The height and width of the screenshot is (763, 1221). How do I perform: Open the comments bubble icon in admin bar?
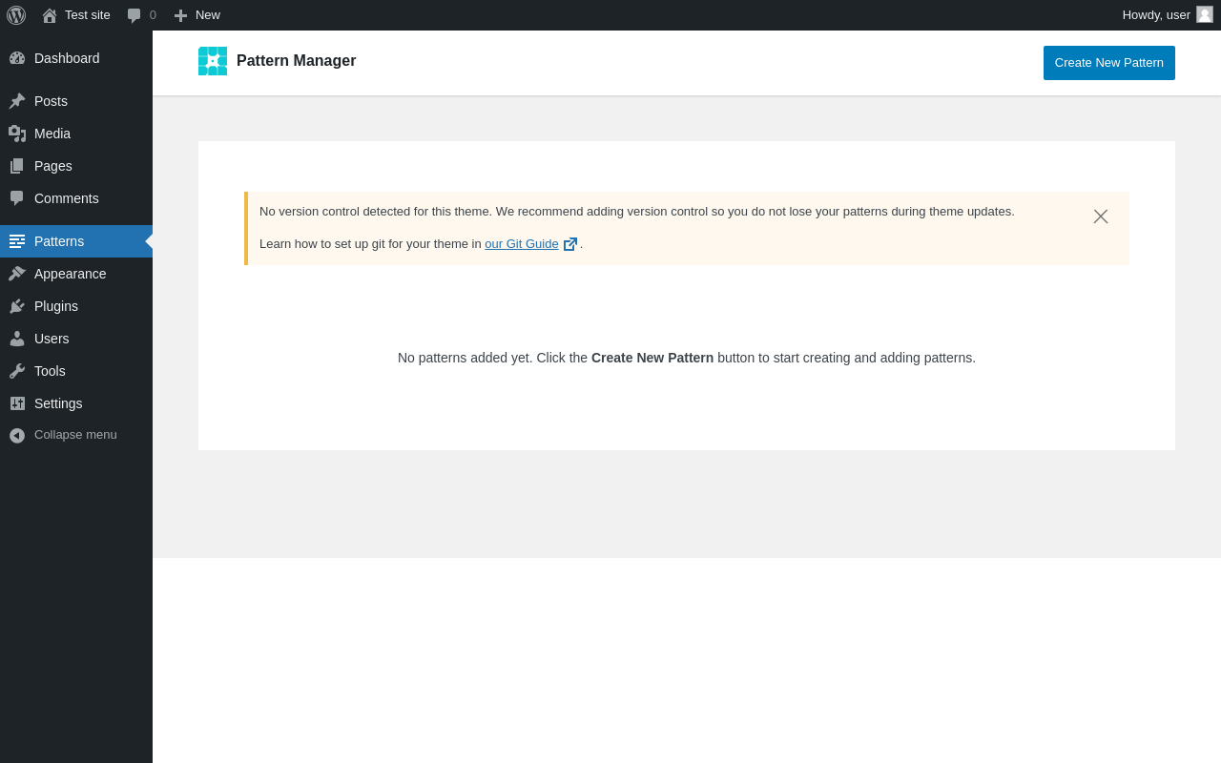click(135, 15)
